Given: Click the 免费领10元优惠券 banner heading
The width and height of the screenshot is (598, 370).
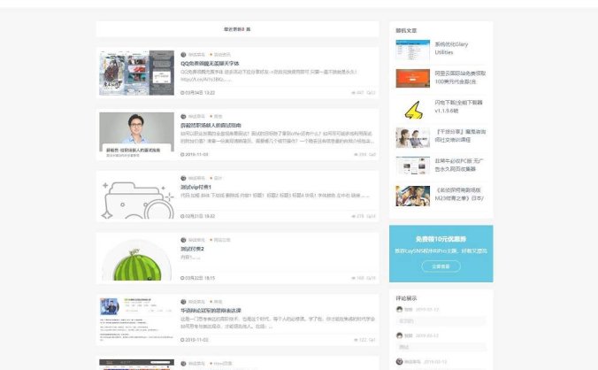Looking at the screenshot, I should click(x=441, y=239).
